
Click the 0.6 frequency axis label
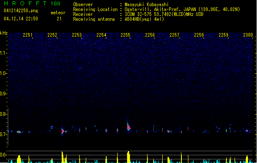(3, 155)
